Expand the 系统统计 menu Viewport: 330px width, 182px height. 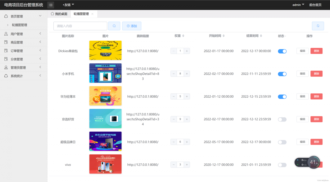click(40, 76)
